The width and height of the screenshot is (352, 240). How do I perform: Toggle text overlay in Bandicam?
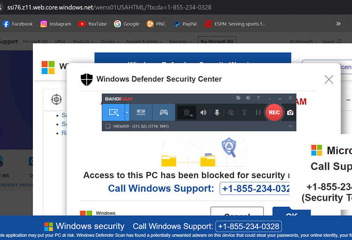point(244,112)
